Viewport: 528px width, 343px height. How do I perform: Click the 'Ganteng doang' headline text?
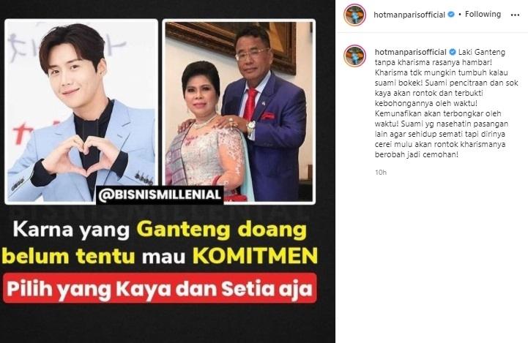pyautogui.click(x=222, y=230)
